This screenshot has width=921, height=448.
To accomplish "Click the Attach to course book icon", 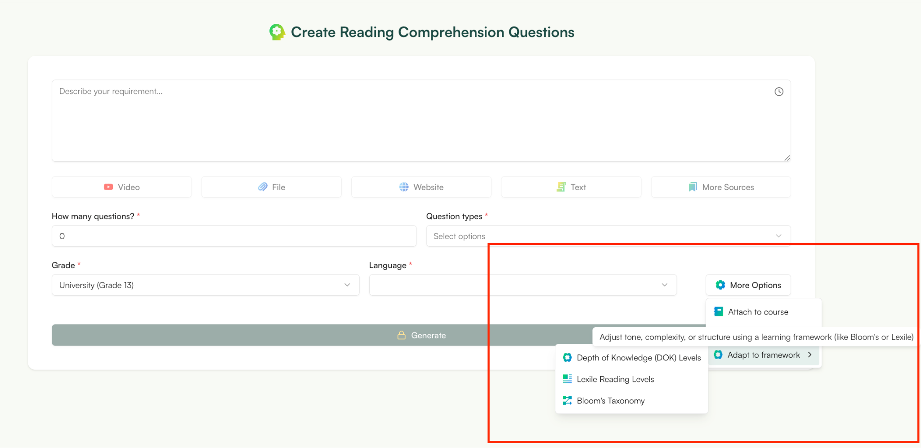I will tap(719, 311).
